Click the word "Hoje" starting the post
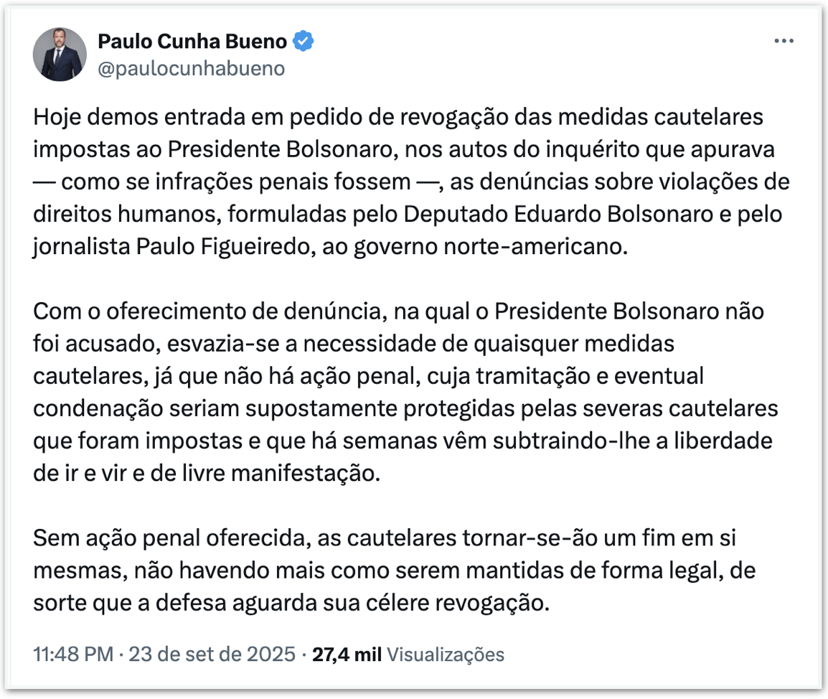 (x=55, y=116)
